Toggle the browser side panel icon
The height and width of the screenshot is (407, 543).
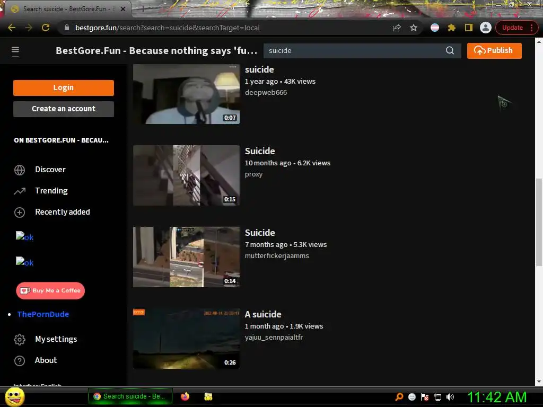469,28
